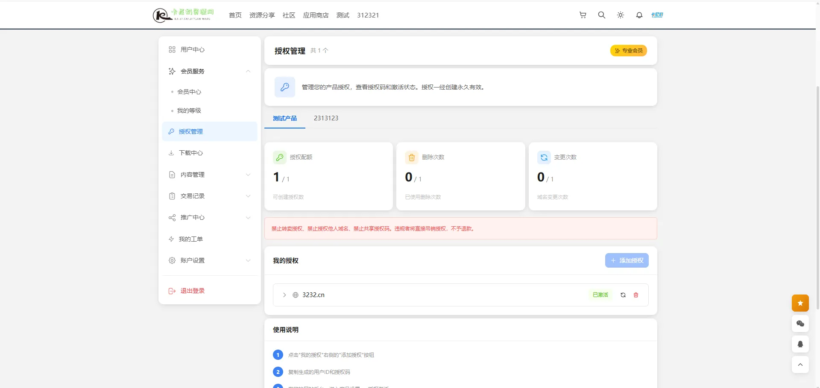Click the search magnifier icon
Screen dimensions: 820x388
click(x=601, y=15)
